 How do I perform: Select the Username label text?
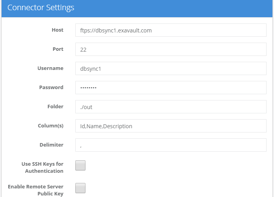pyautogui.click(x=50, y=68)
